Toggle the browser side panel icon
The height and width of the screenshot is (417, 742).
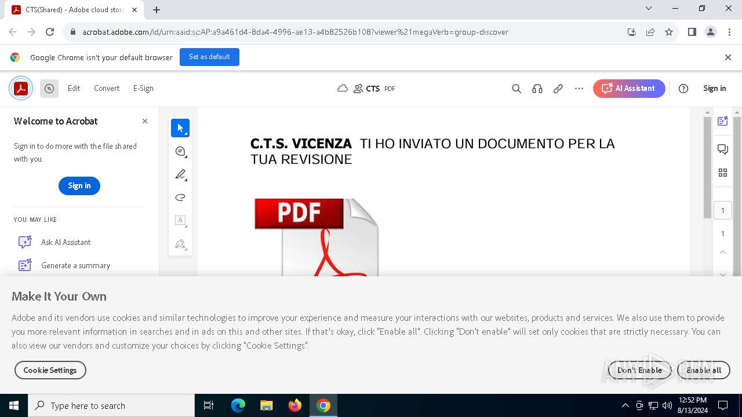pos(692,32)
